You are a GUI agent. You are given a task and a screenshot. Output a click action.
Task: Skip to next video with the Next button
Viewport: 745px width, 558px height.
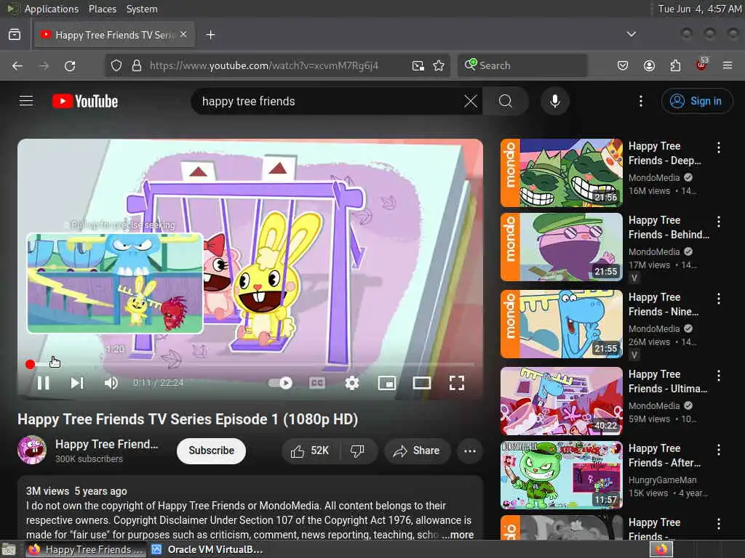tap(77, 383)
